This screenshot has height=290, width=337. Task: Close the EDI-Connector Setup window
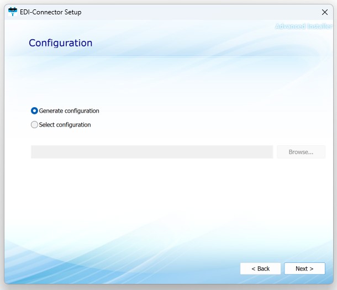325,12
